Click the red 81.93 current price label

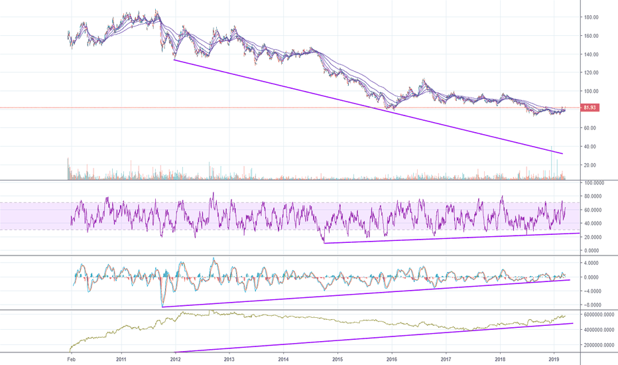pyautogui.click(x=590, y=108)
